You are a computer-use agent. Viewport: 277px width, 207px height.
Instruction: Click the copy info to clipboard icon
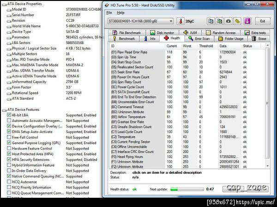click(211, 21)
